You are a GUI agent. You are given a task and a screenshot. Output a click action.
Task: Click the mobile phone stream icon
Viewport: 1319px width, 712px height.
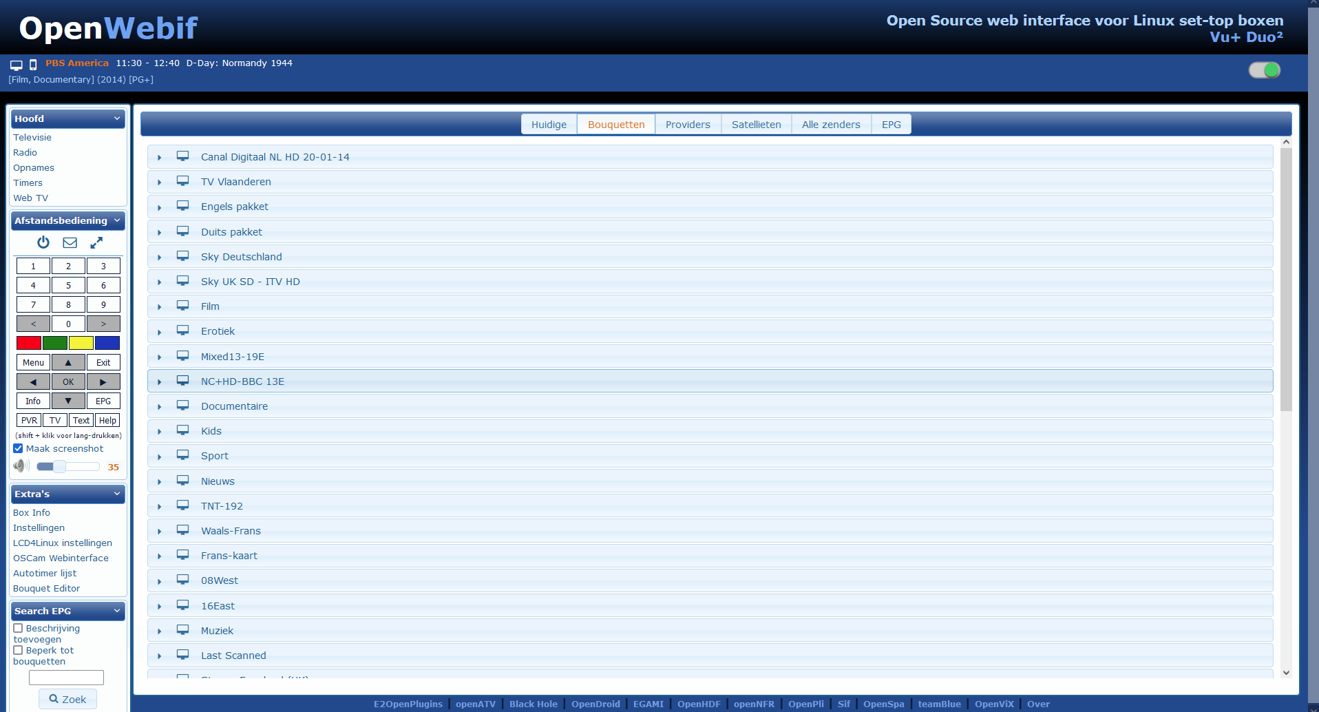(x=33, y=65)
